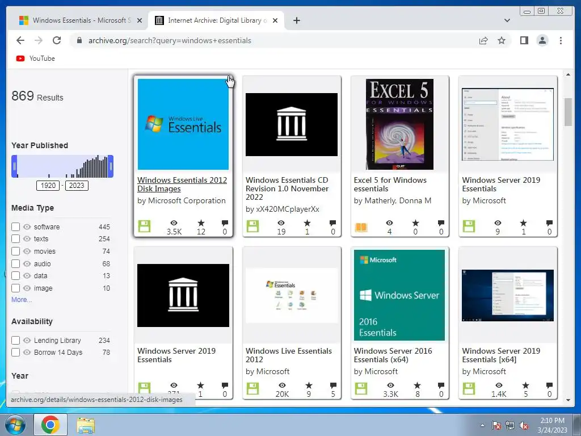Click software floppy icon on Windows Essentials 2012 Disk Images

click(144, 226)
